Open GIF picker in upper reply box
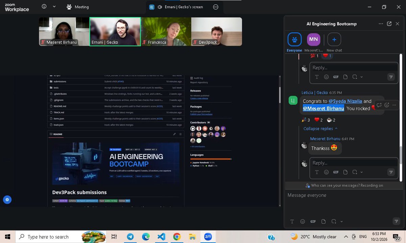This screenshot has width=406, height=243. tap(336, 77)
